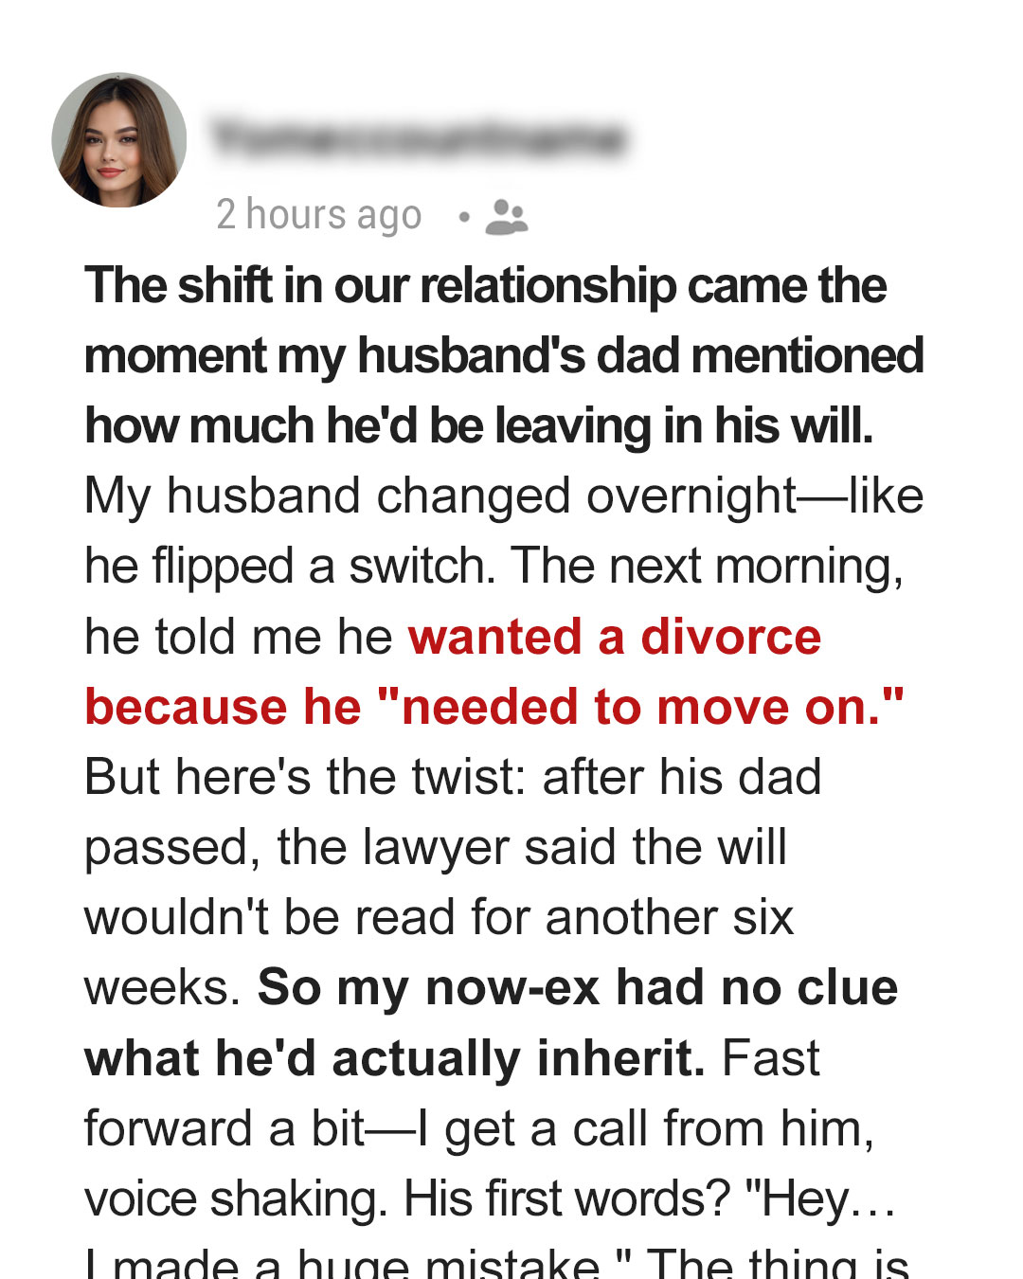The width and height of the screenshot is (1023, 1279).
Task: Click bold text 'what he'd actually inherit.'
Action: coord(395,1057)
